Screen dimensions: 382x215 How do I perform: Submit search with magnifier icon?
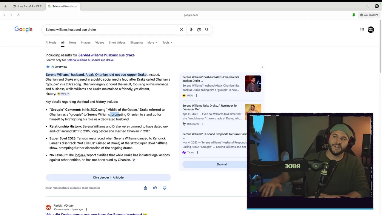207,30
